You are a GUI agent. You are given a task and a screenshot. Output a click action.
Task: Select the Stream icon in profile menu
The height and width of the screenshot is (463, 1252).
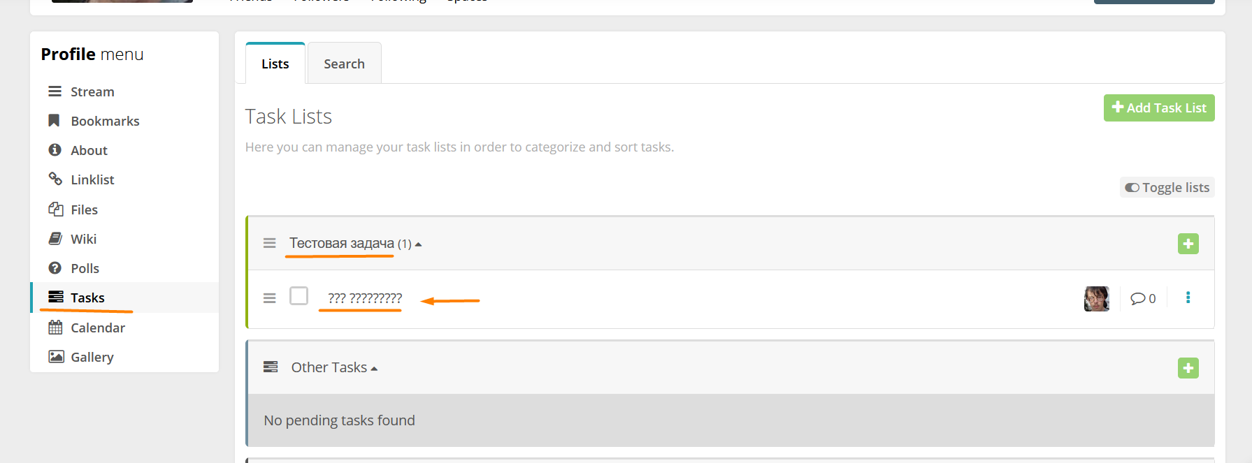click(55, 91)
